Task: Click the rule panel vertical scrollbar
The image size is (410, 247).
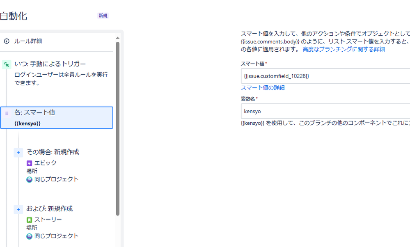Action: point(118,128)
